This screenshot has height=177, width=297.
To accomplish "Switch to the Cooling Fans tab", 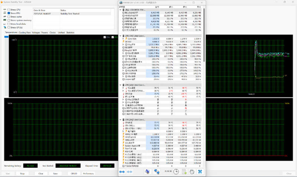I will click(x=25, y=33).
